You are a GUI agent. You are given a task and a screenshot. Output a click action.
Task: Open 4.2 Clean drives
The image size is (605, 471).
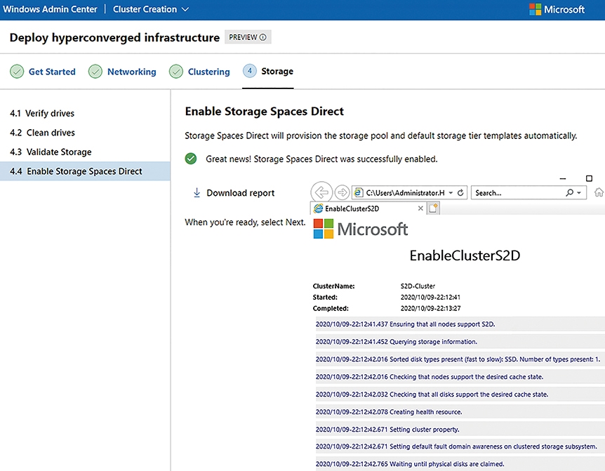[x=85, y=133]
